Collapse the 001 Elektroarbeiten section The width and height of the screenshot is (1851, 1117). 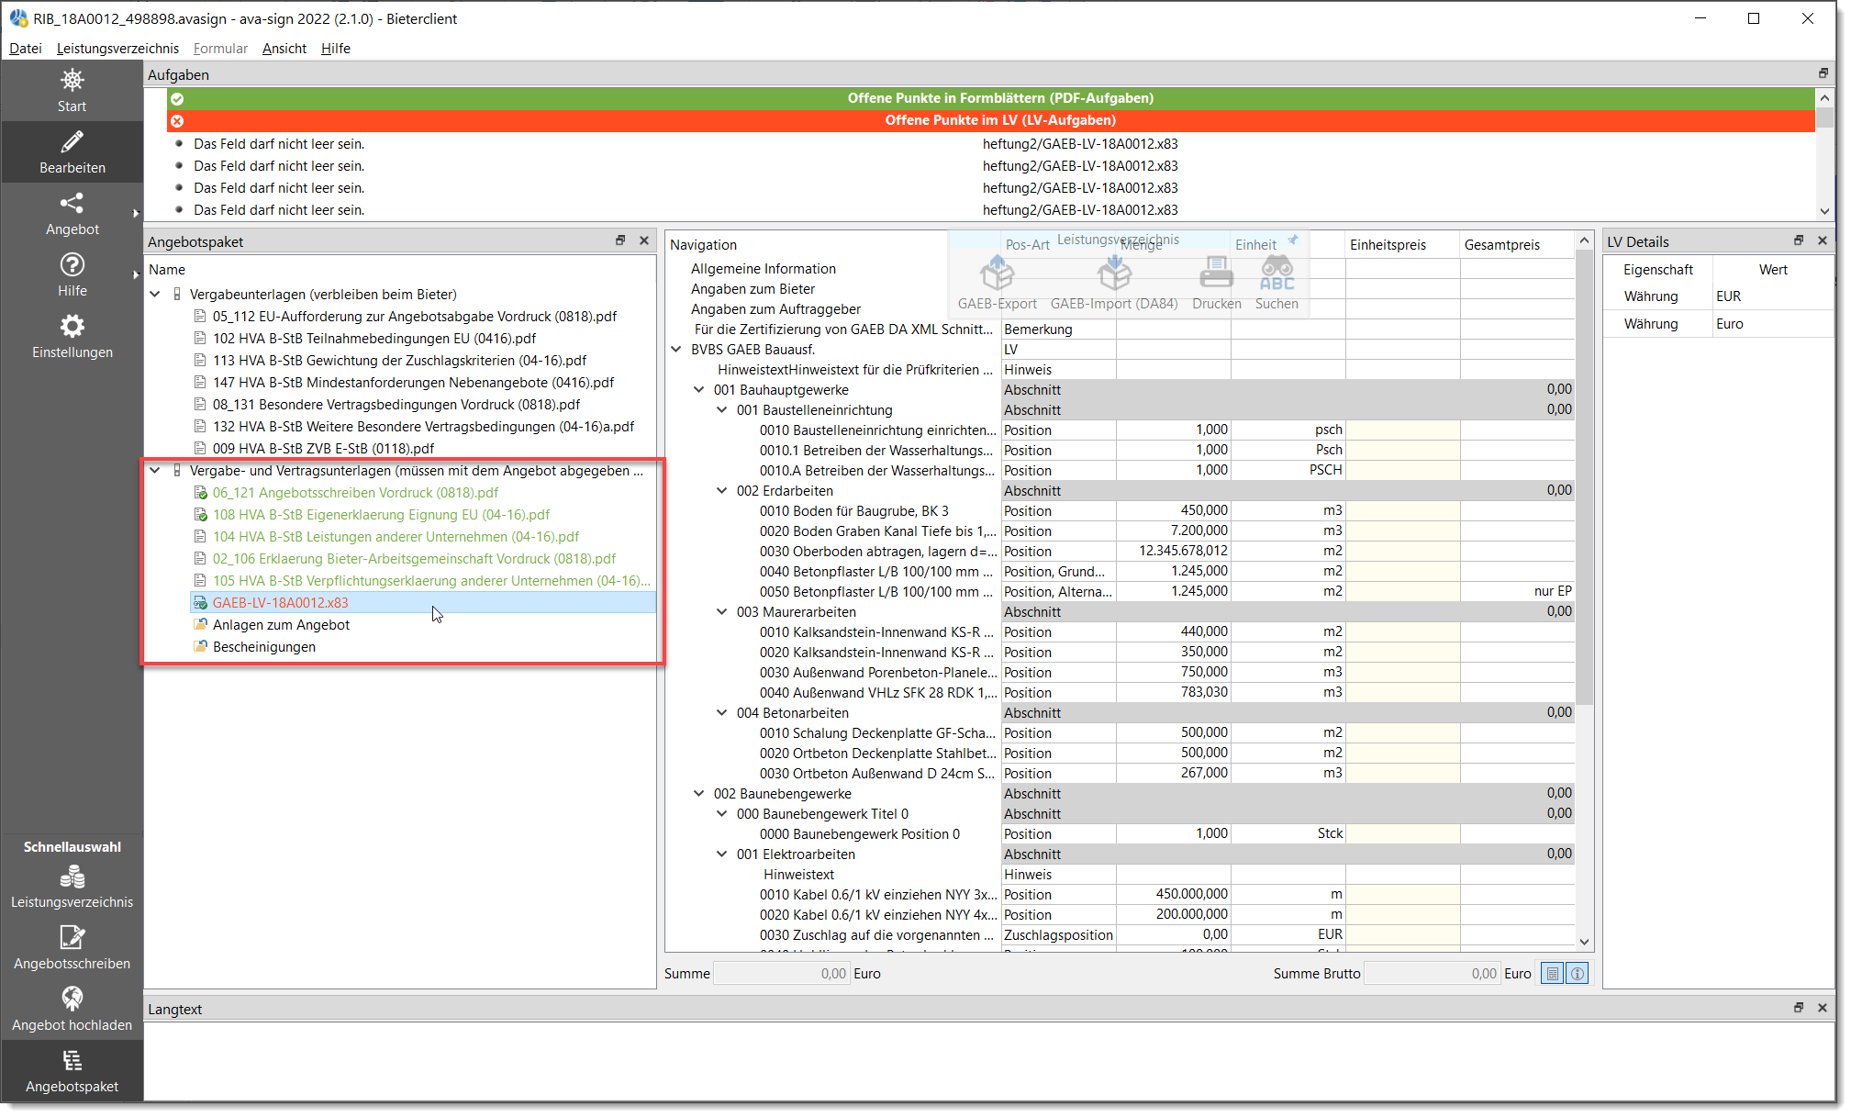722,855
